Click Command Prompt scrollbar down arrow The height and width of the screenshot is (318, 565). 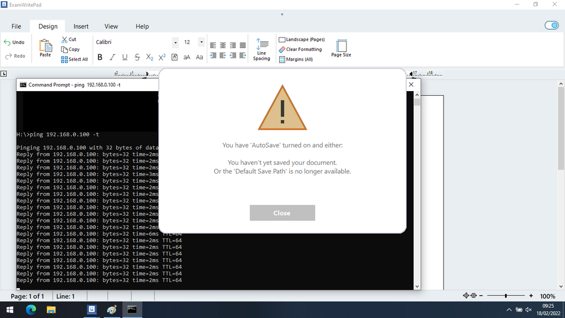[417, 286]
